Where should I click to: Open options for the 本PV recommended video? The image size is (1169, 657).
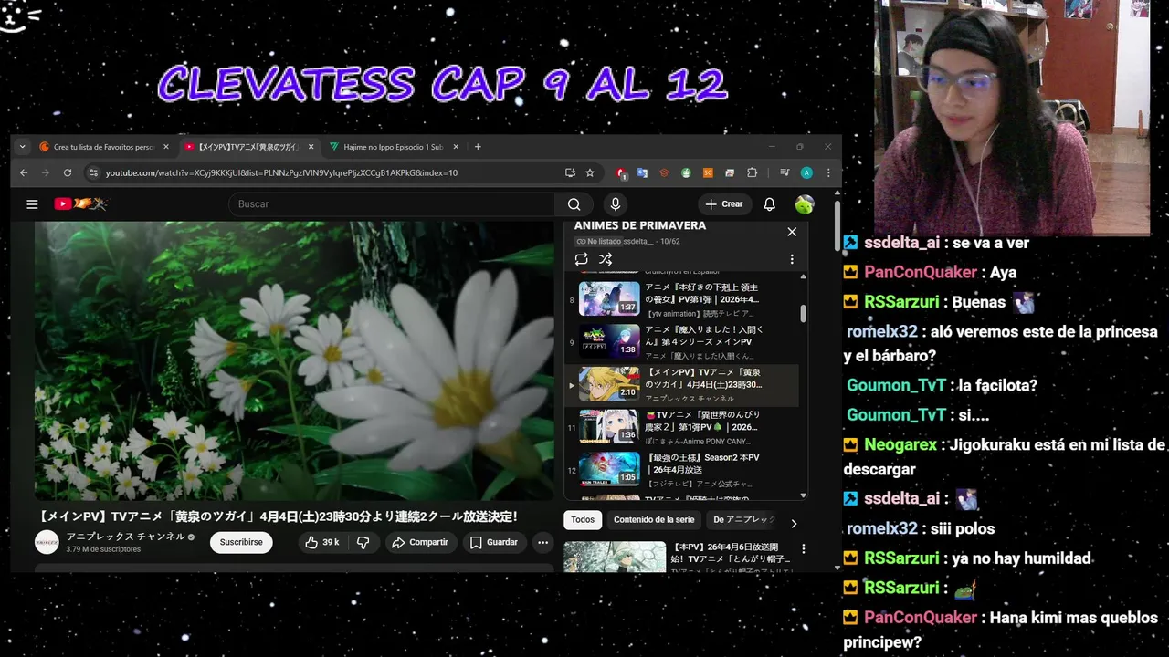pos(804,549)
